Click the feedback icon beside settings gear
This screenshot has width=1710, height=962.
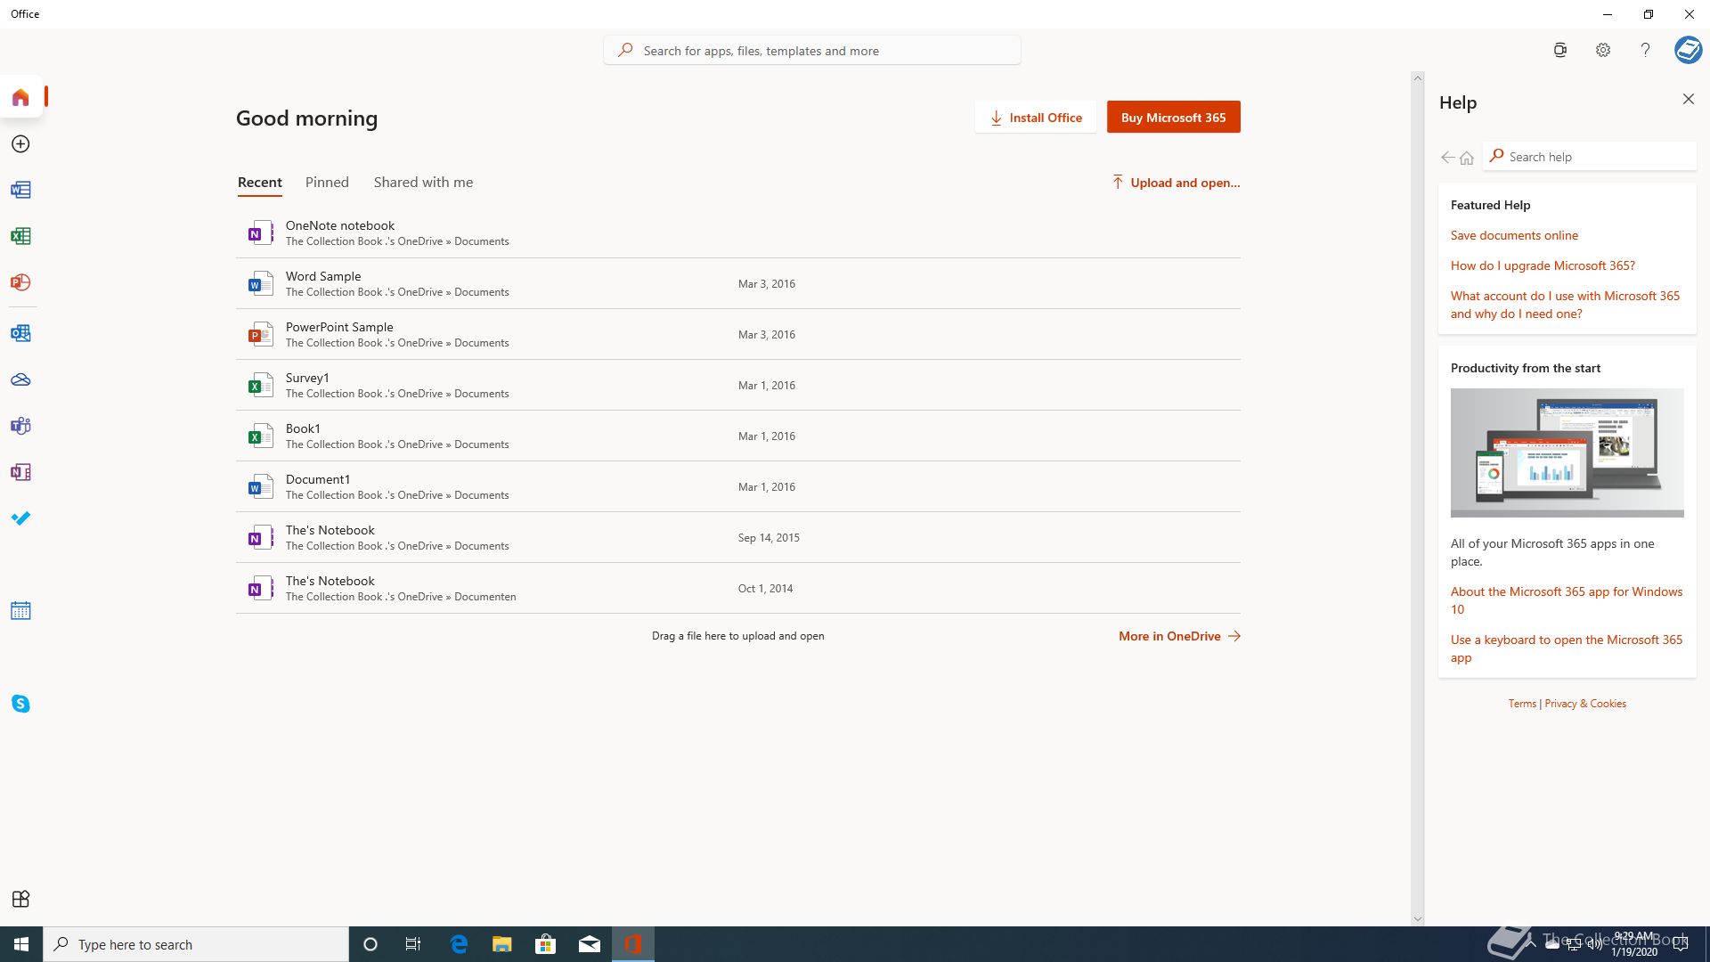(1560, 50)
